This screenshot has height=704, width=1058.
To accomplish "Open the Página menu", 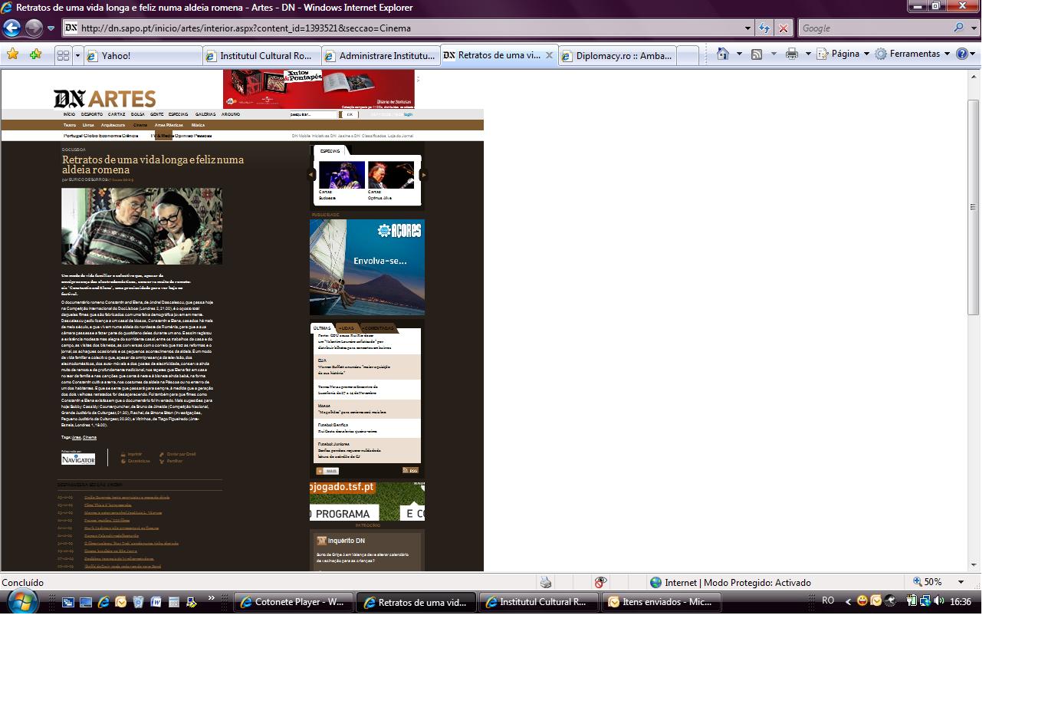I will [843, 54].
